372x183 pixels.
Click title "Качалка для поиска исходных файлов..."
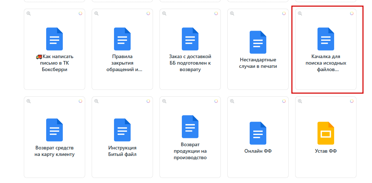click(x=326, y=63)
